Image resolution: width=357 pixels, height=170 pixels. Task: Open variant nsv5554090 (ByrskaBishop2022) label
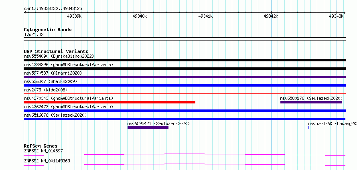(x=59, y=56)
